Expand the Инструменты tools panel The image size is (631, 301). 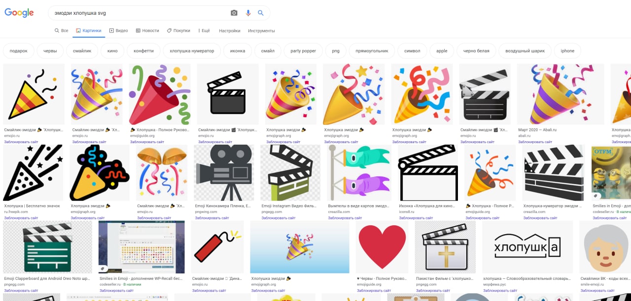(261, 30)
